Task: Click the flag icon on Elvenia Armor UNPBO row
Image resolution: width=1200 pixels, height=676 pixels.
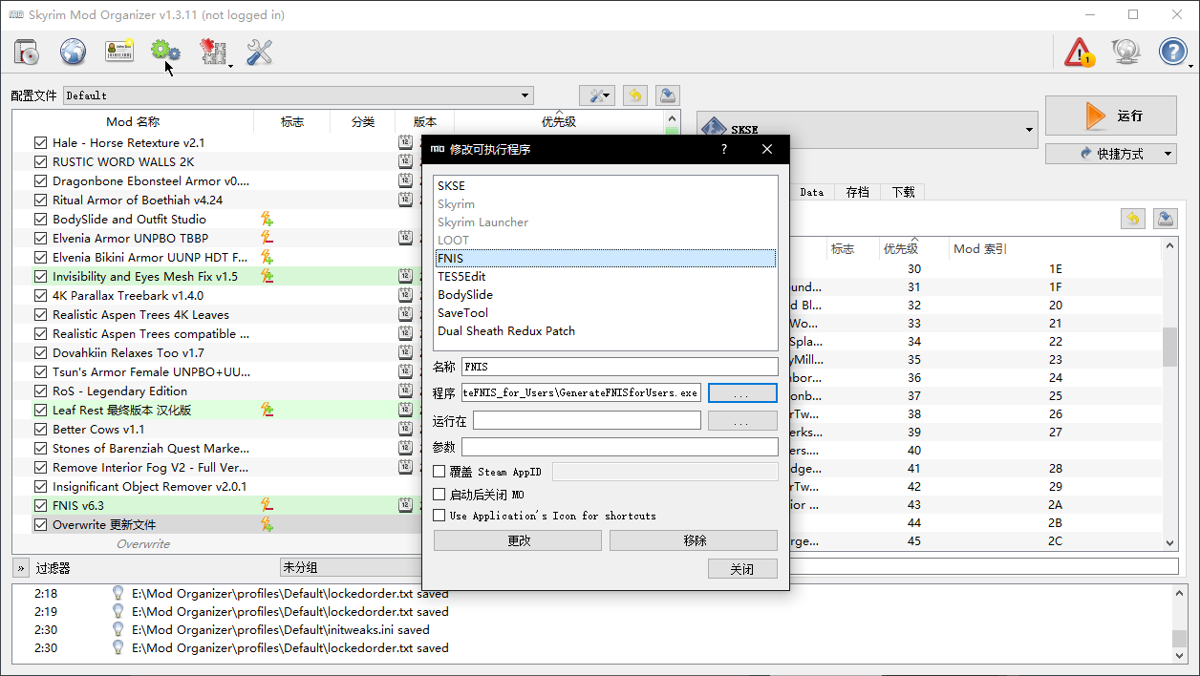Action: 268,238
